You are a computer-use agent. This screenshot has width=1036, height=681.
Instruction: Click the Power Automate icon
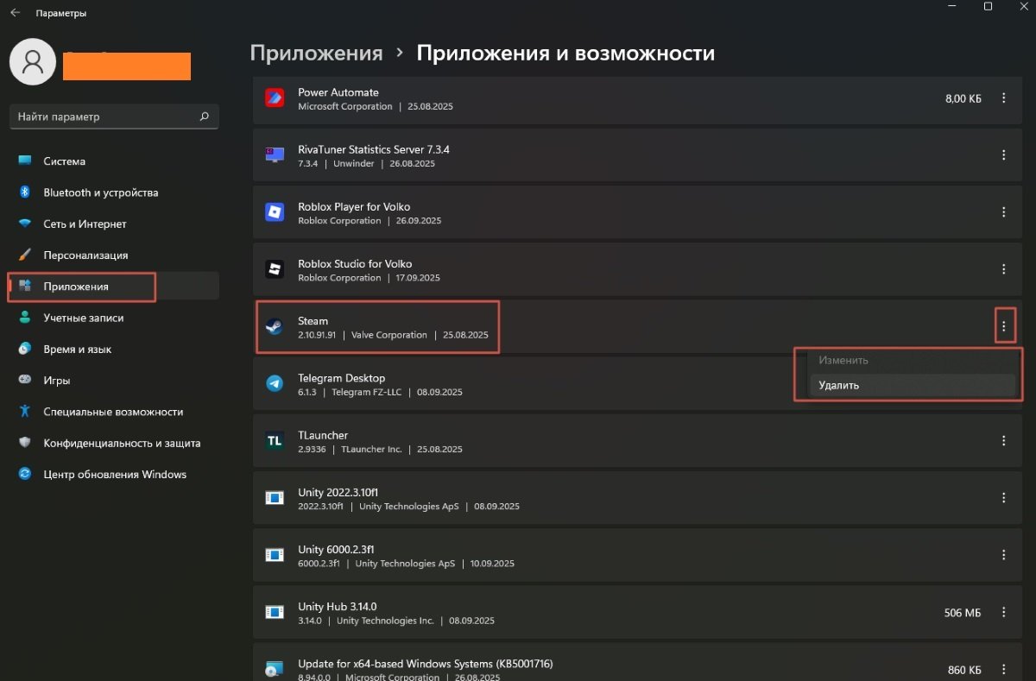(x=275, y=98)
